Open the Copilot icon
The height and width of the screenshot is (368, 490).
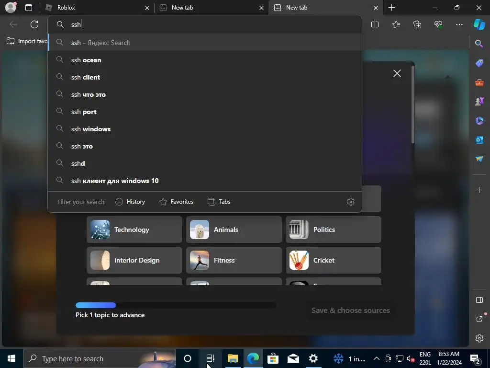point(479,24)
